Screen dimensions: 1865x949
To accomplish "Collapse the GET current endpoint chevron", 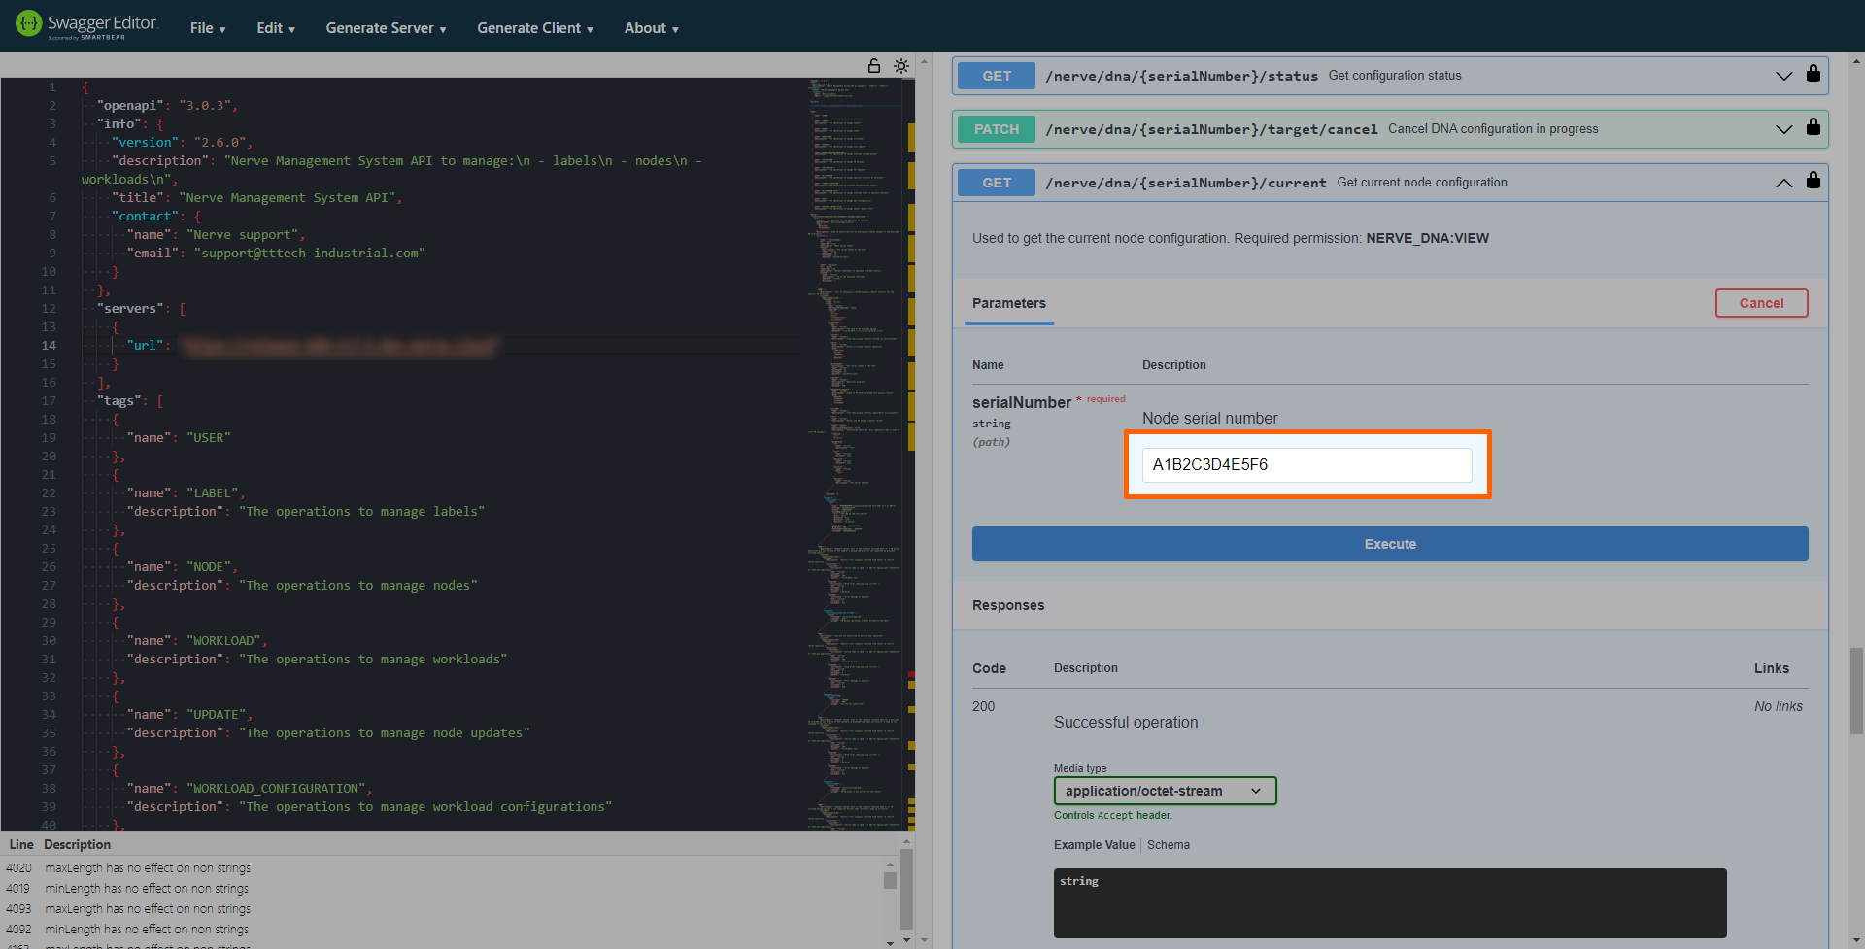I will coord(1783,183).
